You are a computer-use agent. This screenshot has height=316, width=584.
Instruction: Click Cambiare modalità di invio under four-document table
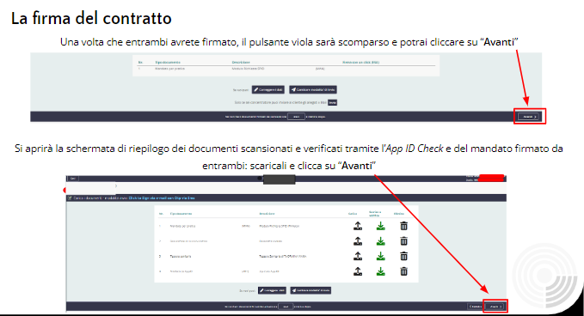(310, 290)
